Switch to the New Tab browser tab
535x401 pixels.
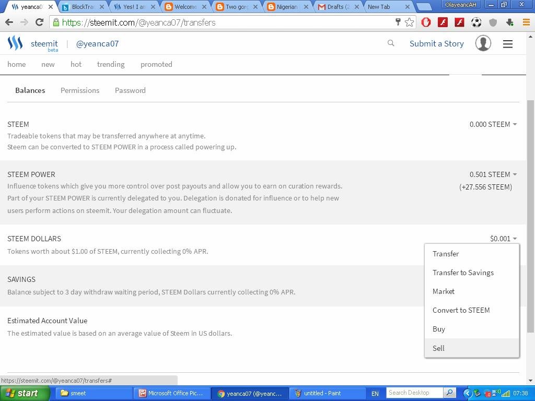point(389,7)
